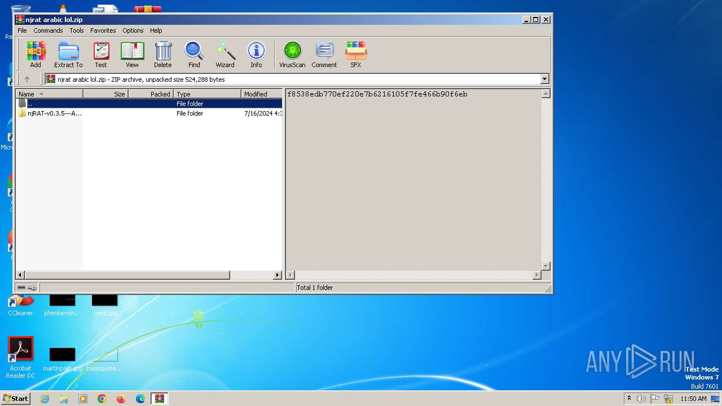
Task: Click the archive path address field
Action: click(x=292, y=79)
